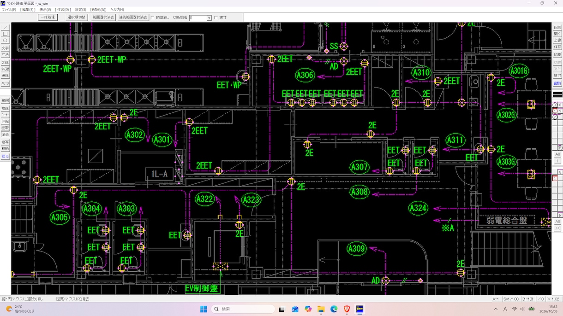Activate the 寸法 dimension tool
Image resolution: width=563 pixels, height=316 pixels.
[6, 55]
